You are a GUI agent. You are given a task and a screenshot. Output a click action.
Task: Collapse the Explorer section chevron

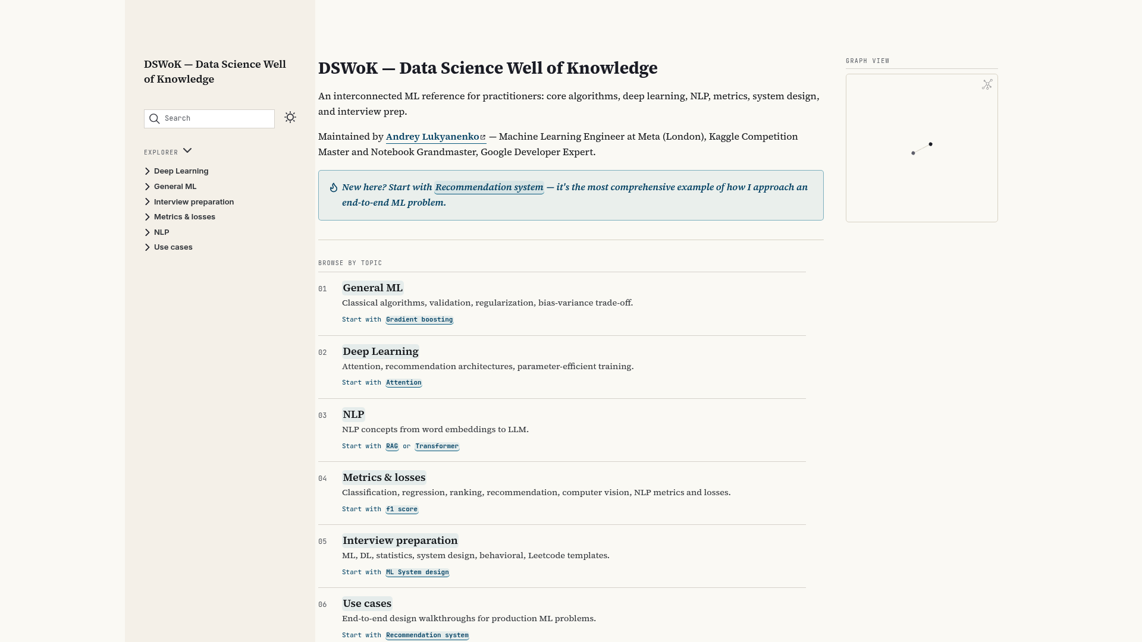point(187,151)
